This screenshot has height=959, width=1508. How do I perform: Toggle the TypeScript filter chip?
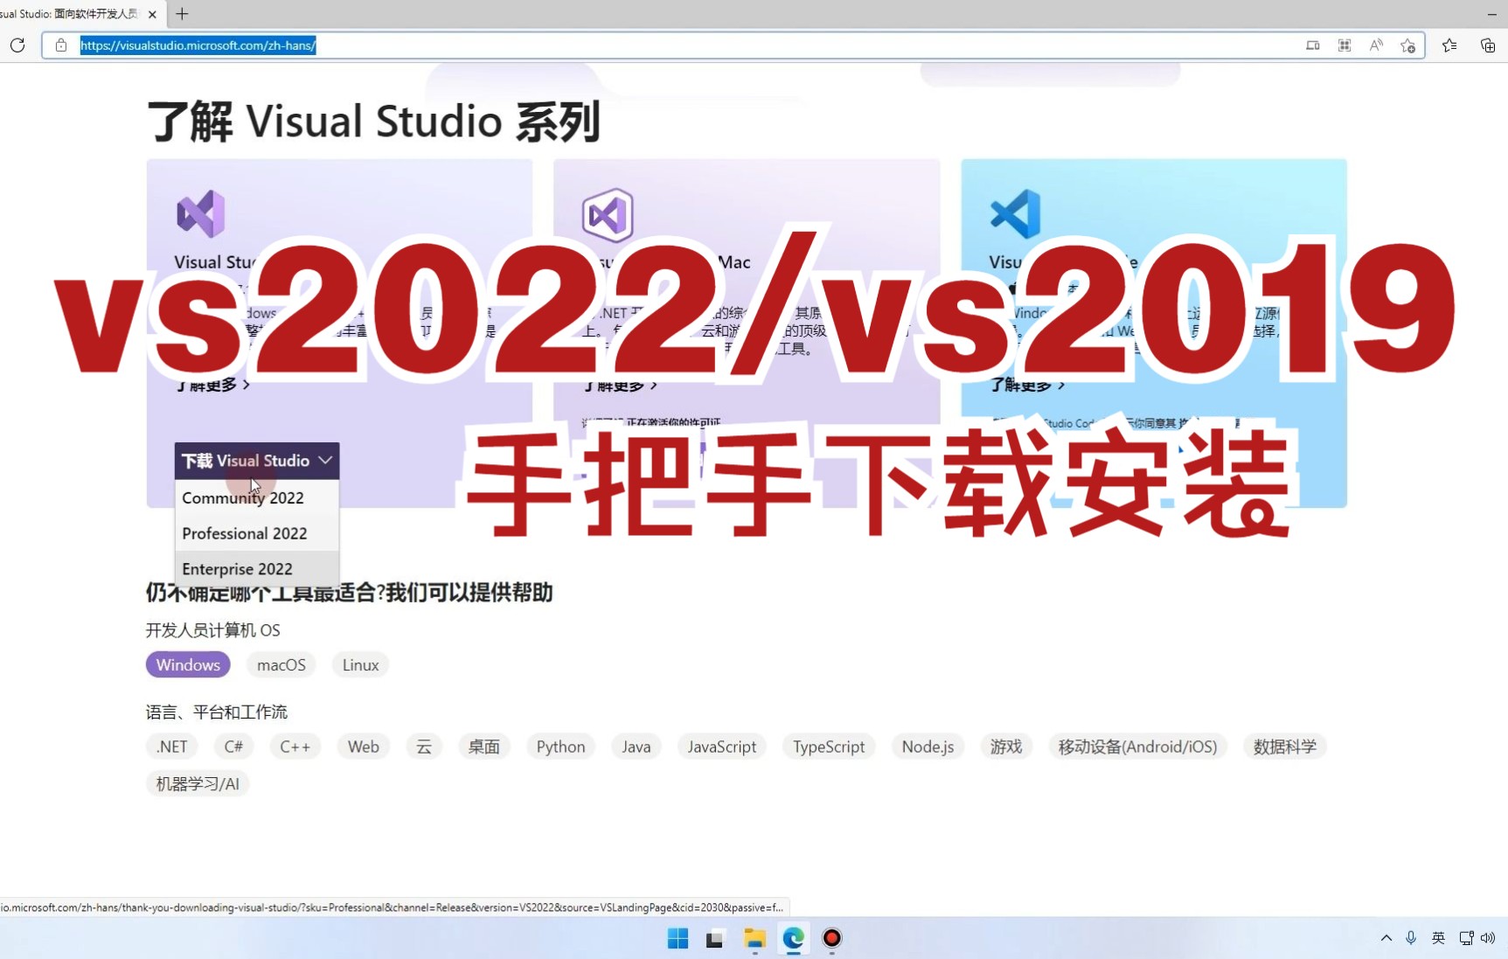pos(829,747)
